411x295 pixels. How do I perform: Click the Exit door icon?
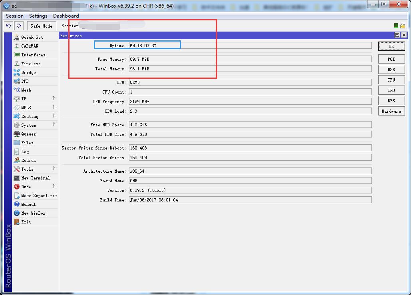(17, 222)
